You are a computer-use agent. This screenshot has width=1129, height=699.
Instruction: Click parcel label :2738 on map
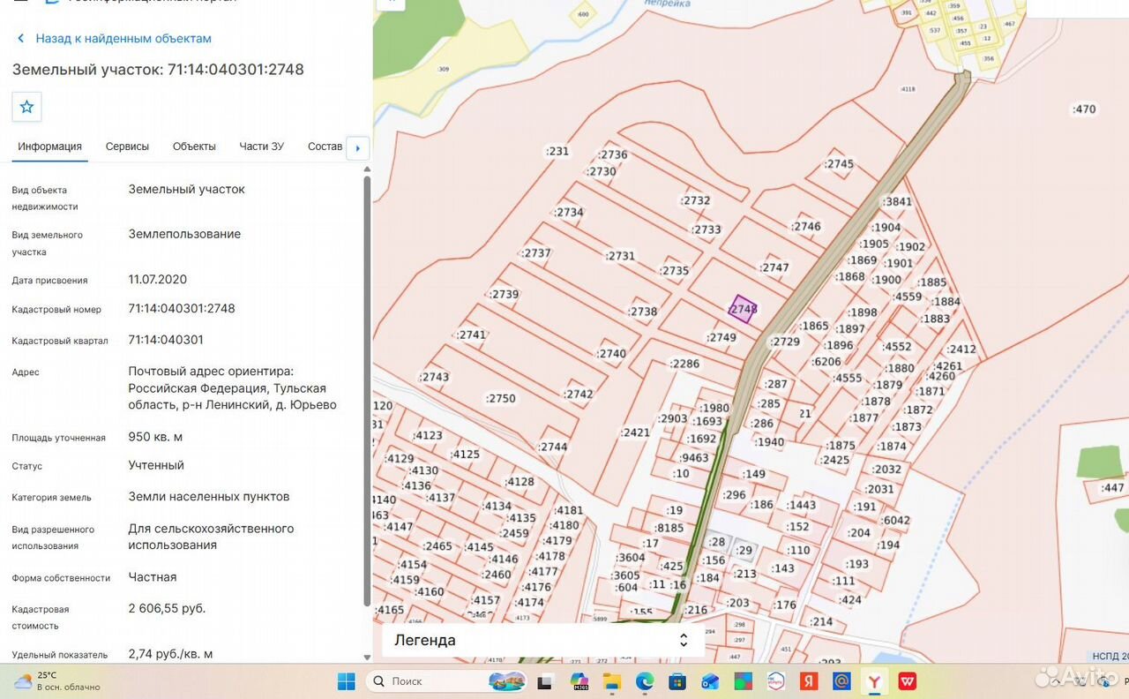pyautogui.click(x=642, y=312)
